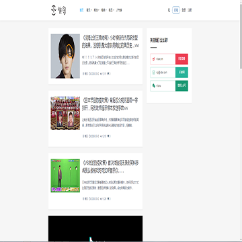Click the comment icon under green screen article

pos(109,198)
